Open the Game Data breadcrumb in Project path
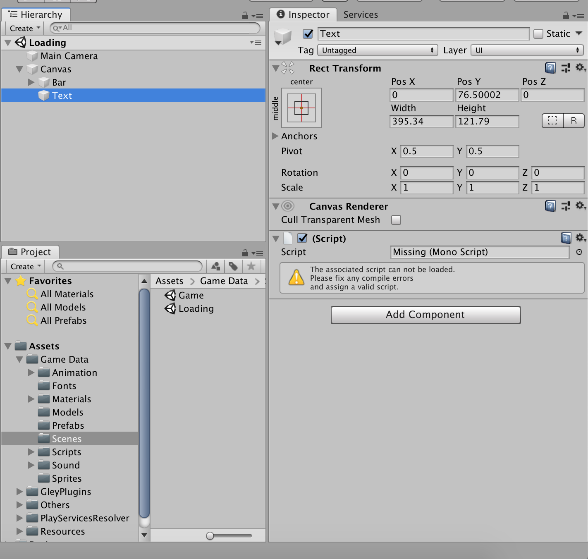588x559 pixels. 224,281
